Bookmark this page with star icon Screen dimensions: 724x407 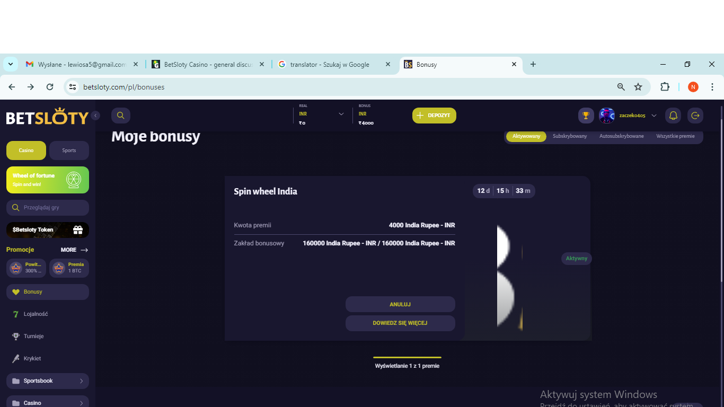click(x=638, y=87)
